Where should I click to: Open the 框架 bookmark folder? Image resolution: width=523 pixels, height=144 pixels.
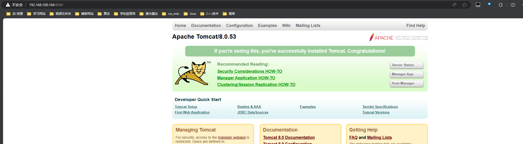pos(229,14)
